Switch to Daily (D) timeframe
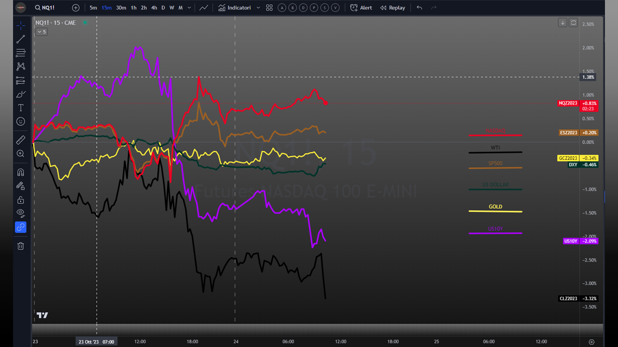 [163, 8]
